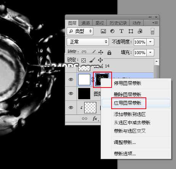Filter layers by pixel image icon
Image resolution: width=176 pixels, height=169 pixels.
(x=103, y=31)
